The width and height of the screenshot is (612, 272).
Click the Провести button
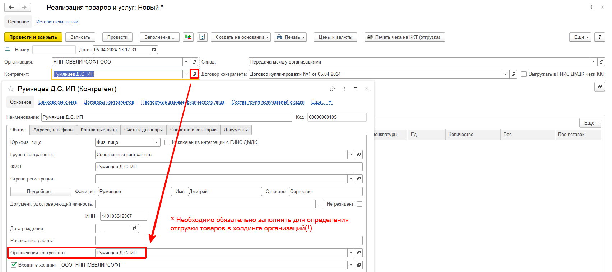tap(117, 37)
